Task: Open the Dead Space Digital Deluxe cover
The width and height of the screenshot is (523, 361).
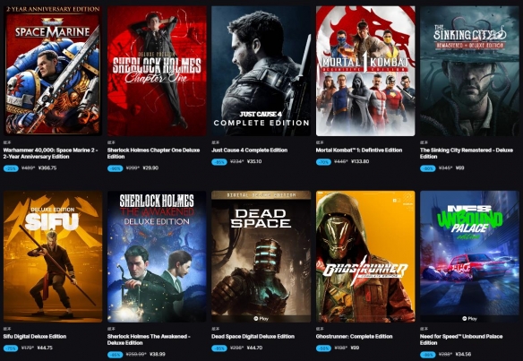Action: (x=261, y=256)
